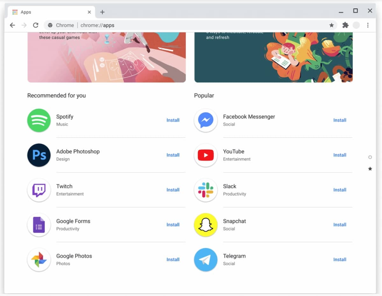Viewport: 382px width, 296px height.
Task: Install Slack
Action: (340, 190)
